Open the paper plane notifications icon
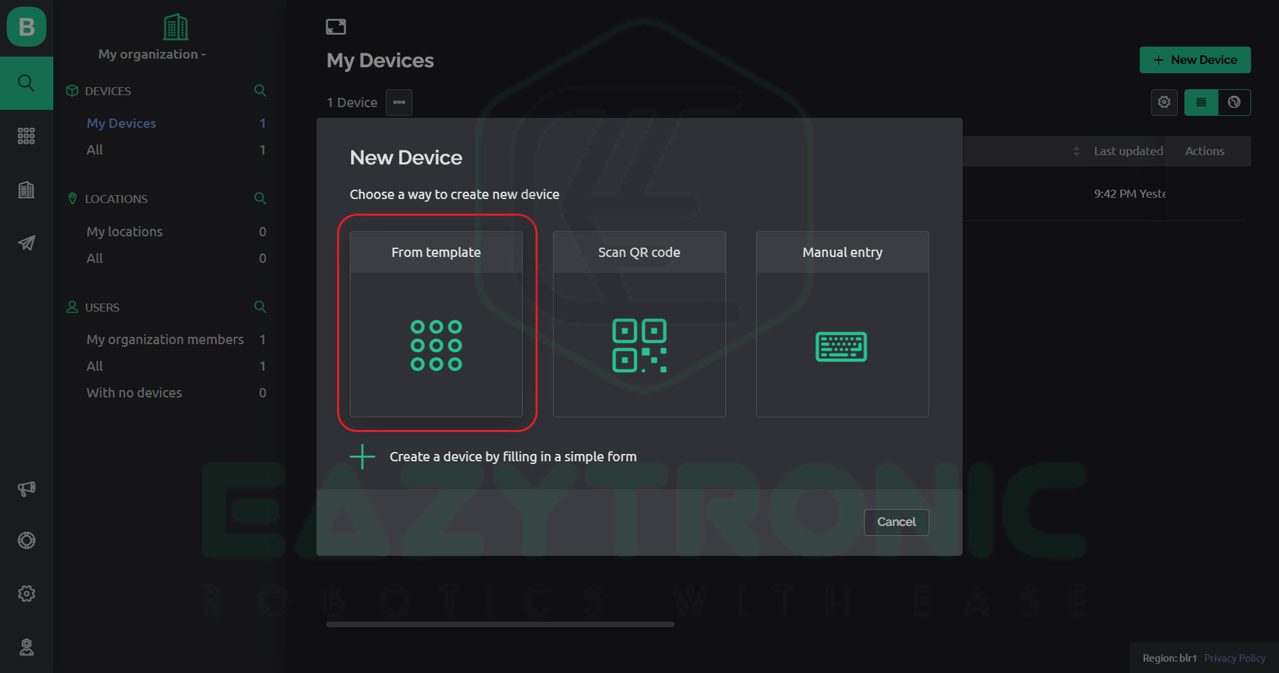 27,242
